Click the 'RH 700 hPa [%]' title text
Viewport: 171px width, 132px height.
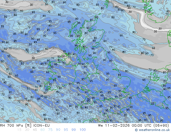click(x=16, y=126)
